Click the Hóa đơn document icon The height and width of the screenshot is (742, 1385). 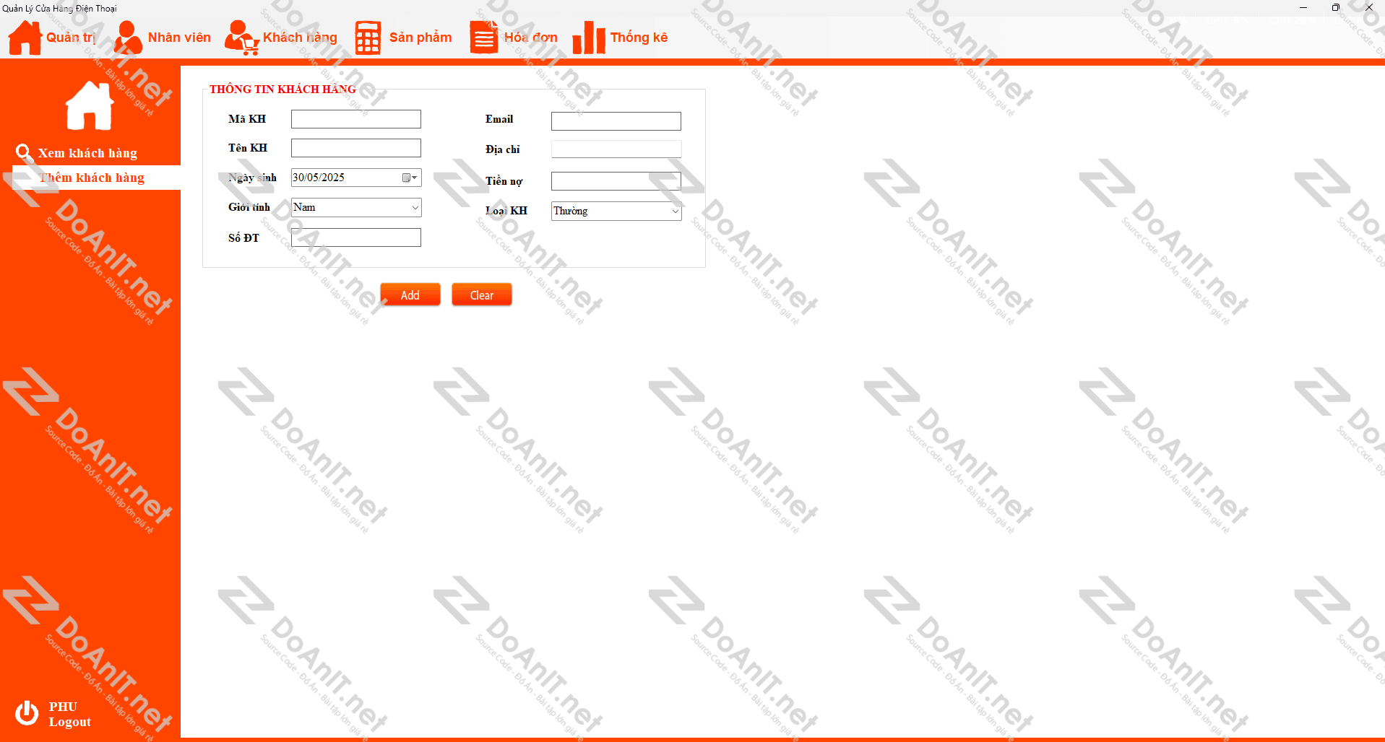(x=484, y=38)
